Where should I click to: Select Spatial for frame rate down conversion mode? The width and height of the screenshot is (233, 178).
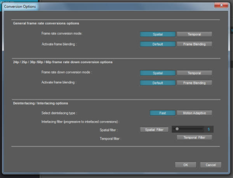click(x=158, y=73)
